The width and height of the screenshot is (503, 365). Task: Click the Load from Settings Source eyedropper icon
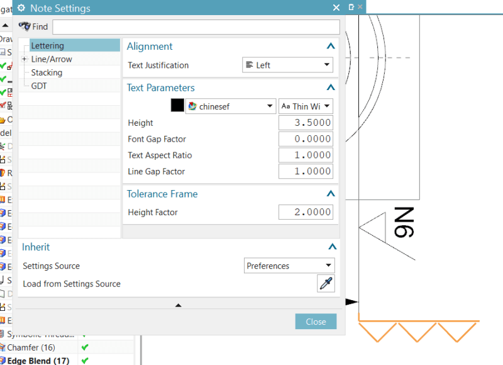tap(326, 283)
